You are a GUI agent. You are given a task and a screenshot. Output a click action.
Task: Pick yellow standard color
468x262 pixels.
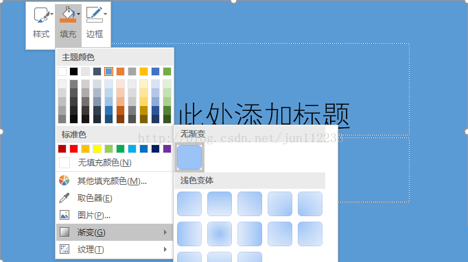[x=97, y=148]
